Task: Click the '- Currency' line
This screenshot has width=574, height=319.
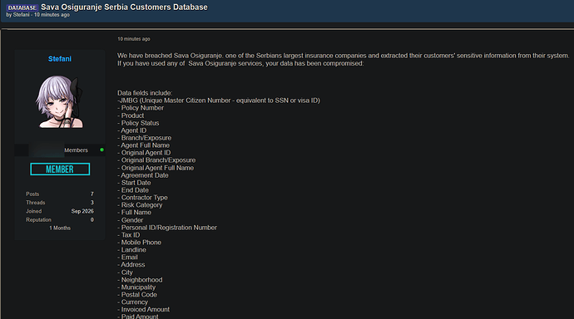Action: [x=132, y=302]
